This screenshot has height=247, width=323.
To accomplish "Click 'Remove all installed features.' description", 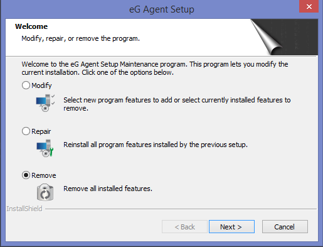I will (108, 189).
